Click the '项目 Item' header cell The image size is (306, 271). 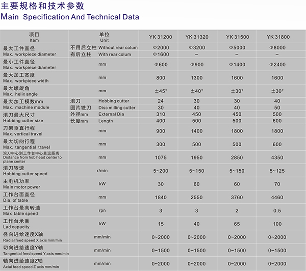[x=34, y=37]
